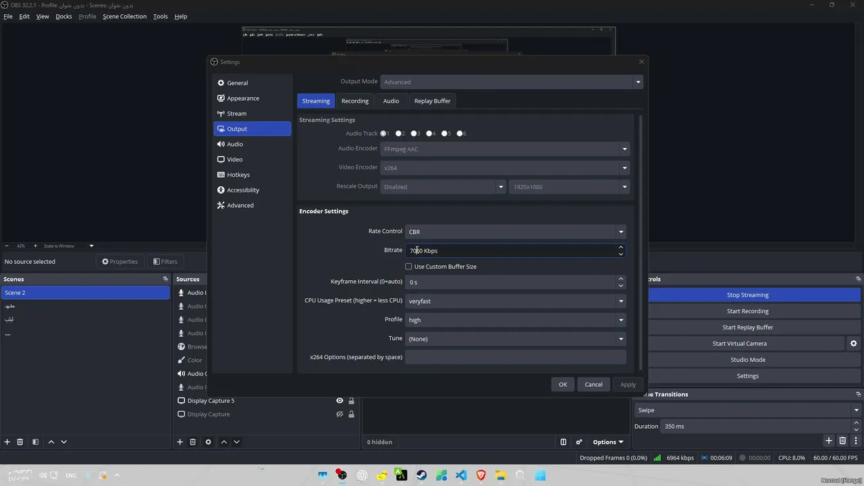Remove the scene transition via trash icon
Image resolution: width=864 pixels, height=486 pixels.
click(842, 441)
